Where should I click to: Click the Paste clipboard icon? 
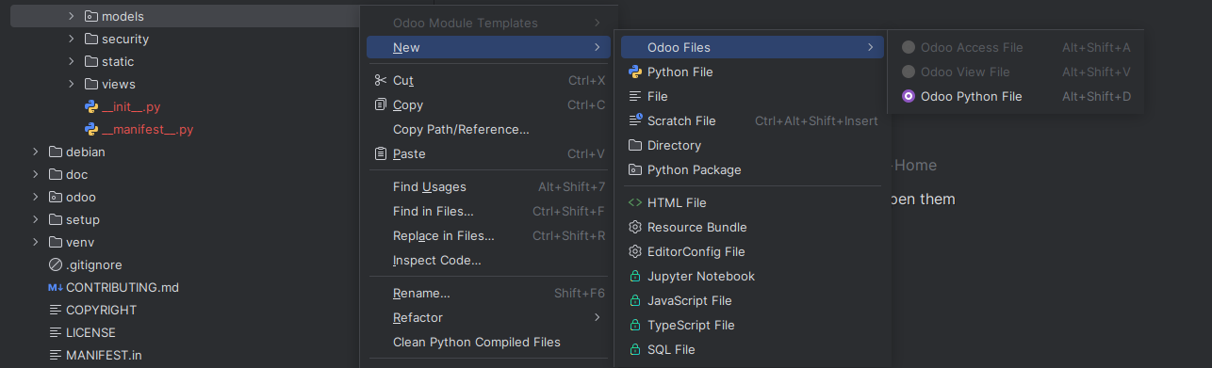(x=380, y=153)
